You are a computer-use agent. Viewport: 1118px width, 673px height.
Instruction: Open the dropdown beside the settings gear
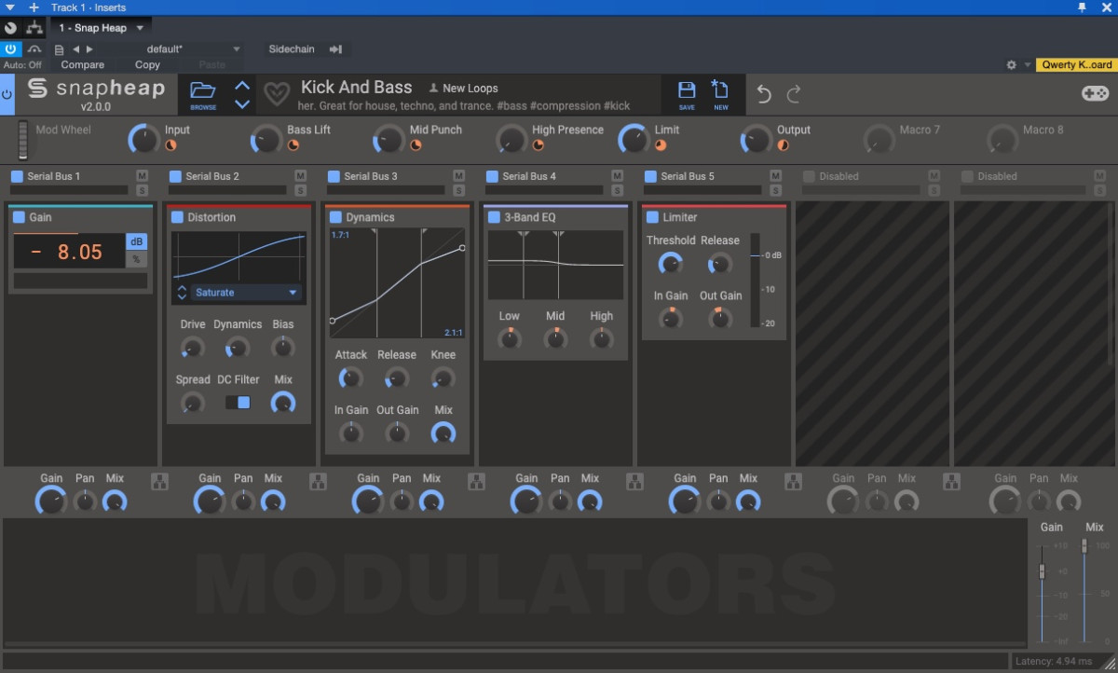[x=1028, y=65]
